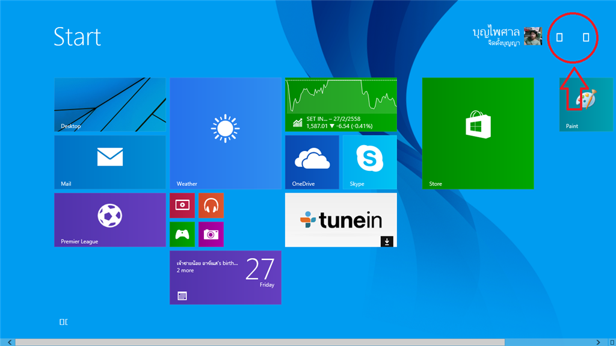Click the left arrow of the horizontal scrollbar
The height and width of the screenshot is (346, 616).
pos(10,342)
